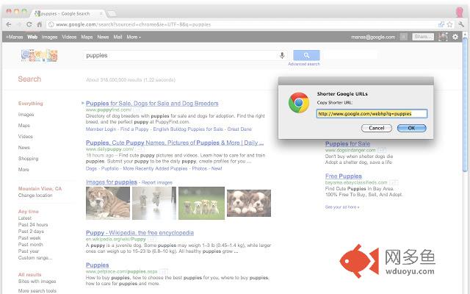The image size is (470, 294).
Task: Open Custom range... time filter
Action: [35, 258]
